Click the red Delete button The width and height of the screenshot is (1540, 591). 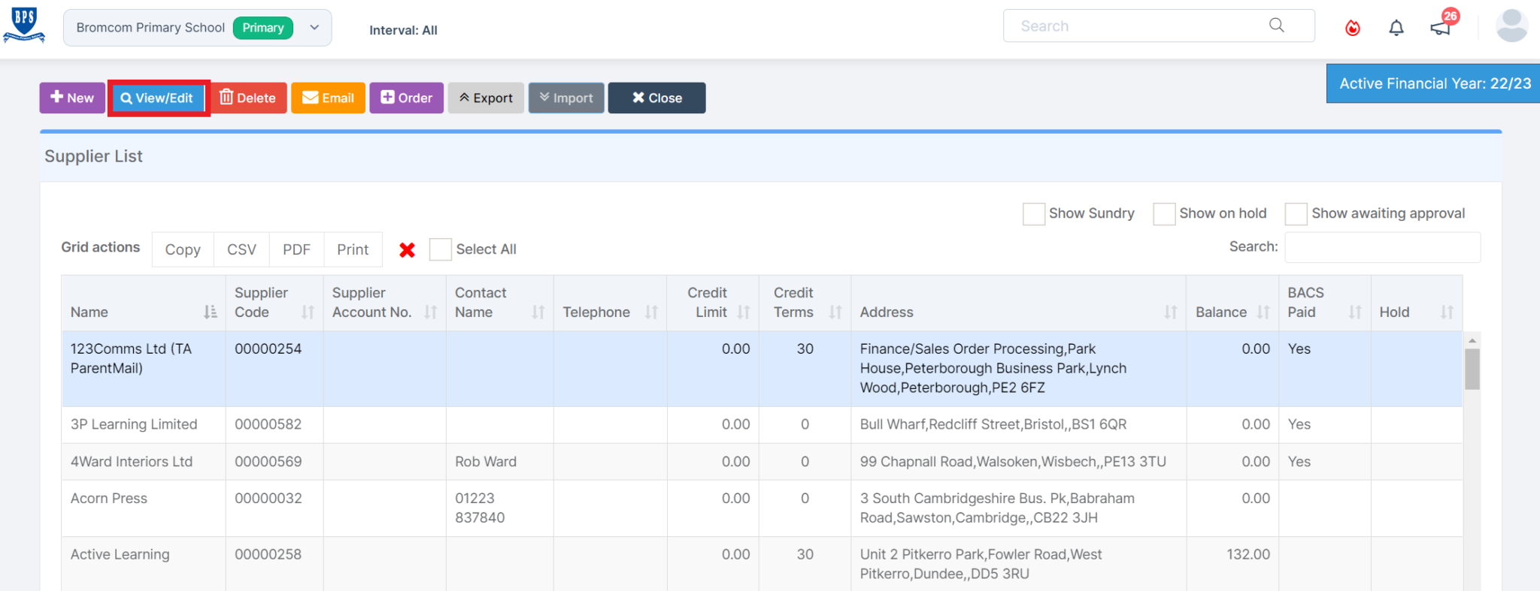pos(248,98)
